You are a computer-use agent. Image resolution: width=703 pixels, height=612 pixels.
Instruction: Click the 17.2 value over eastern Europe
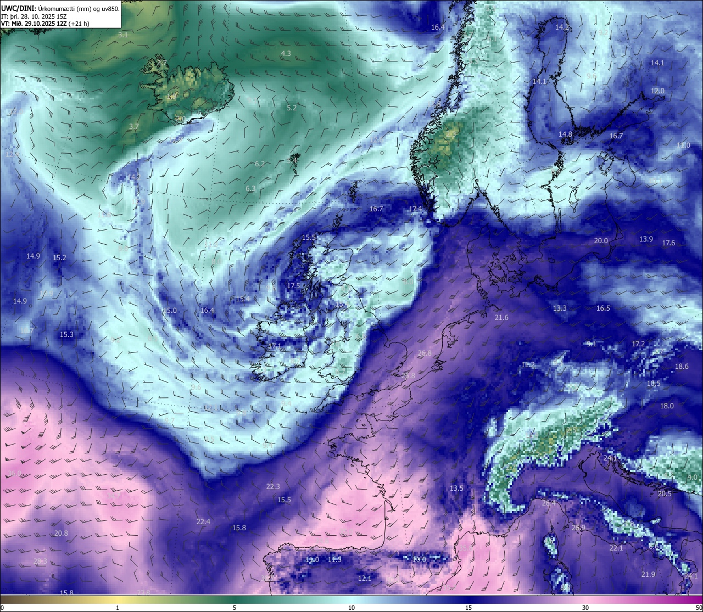pyautogui.click(x=638, y=344)
